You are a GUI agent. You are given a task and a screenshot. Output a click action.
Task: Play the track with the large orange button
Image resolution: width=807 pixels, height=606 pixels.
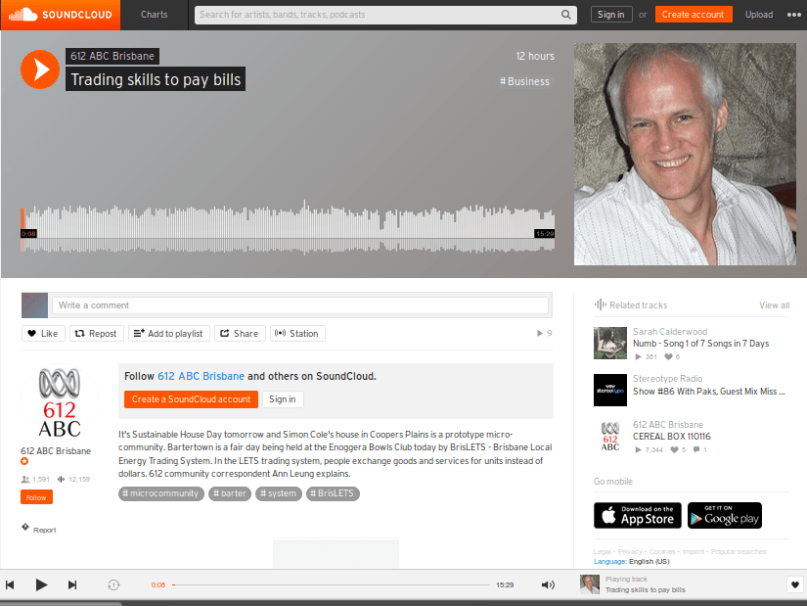click(x=40, y=70)
